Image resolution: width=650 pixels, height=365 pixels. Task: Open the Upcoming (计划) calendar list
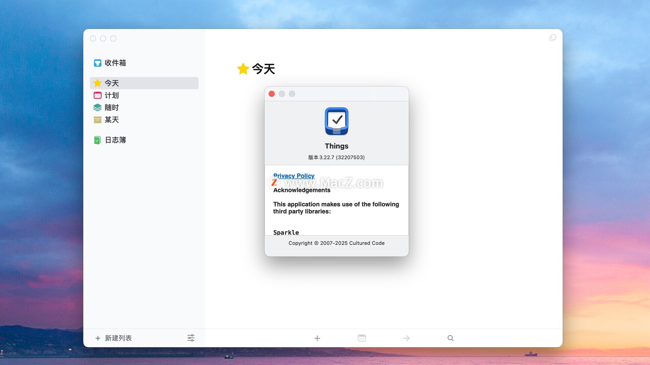tap(111, 95)
